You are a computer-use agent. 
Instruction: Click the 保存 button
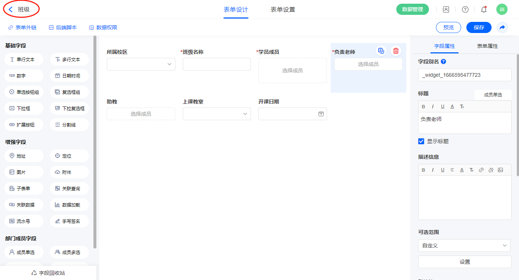[x=479, y=27]
